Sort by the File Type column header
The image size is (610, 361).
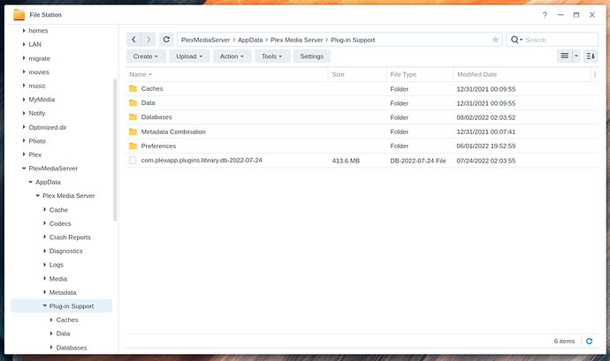[x=420, y=74]
